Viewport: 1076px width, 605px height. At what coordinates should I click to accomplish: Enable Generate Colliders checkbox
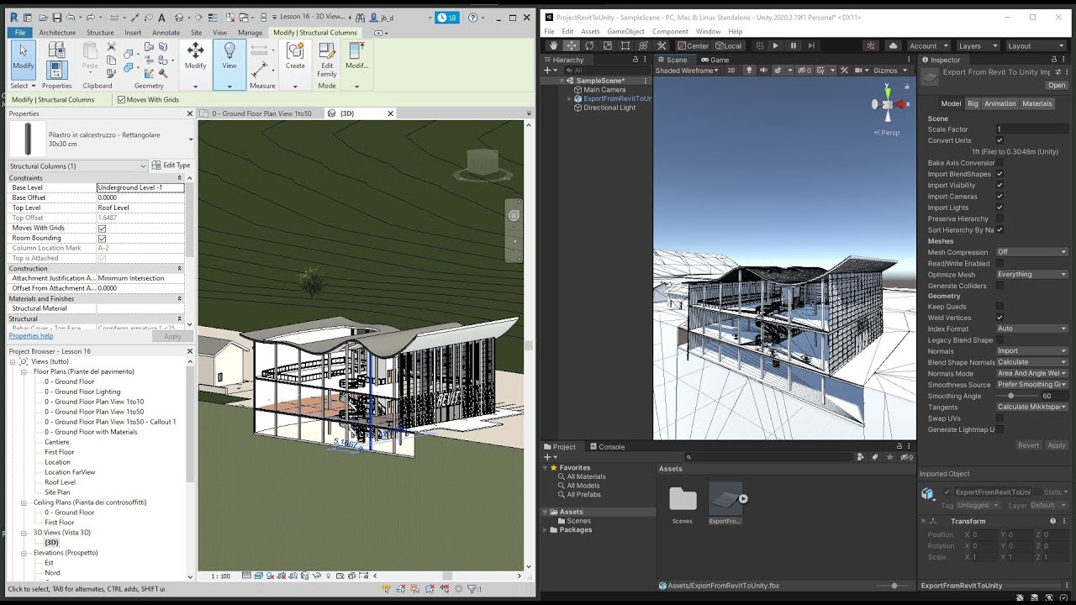[999, 286]
